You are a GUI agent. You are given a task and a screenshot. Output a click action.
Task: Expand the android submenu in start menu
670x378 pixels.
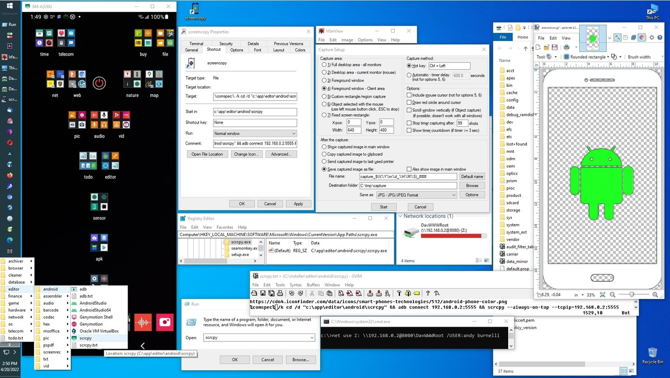click(52, 289)
